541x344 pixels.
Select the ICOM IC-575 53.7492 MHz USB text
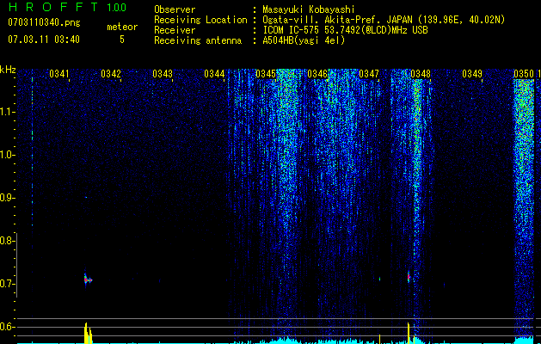345,30
